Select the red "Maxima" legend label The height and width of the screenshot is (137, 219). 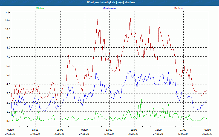[x=178, y=8]
